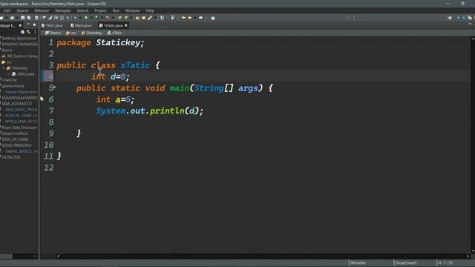
Task: Click the 4 : 7 : 51 cursor position
Action: coord(445,263)
